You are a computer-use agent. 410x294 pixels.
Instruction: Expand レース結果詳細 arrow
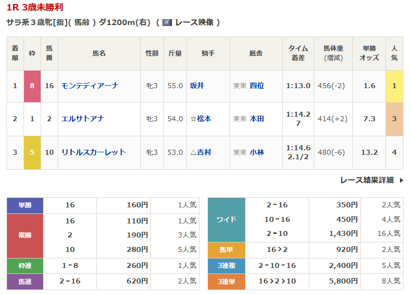pyautogui.click(x=401, y=180)
